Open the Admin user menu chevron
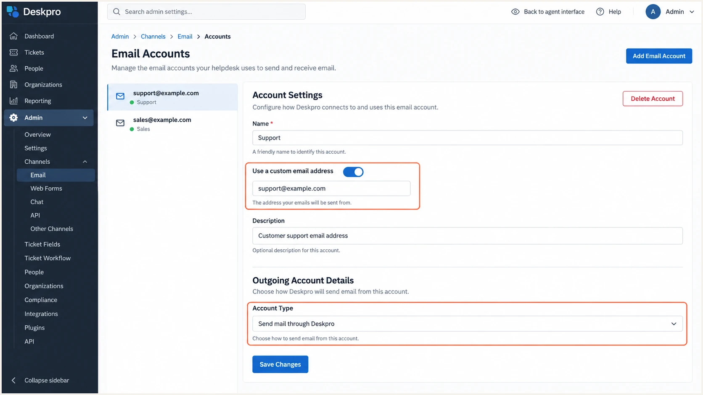The width and height of the screenshot is (703, 395). pos(692,12)
